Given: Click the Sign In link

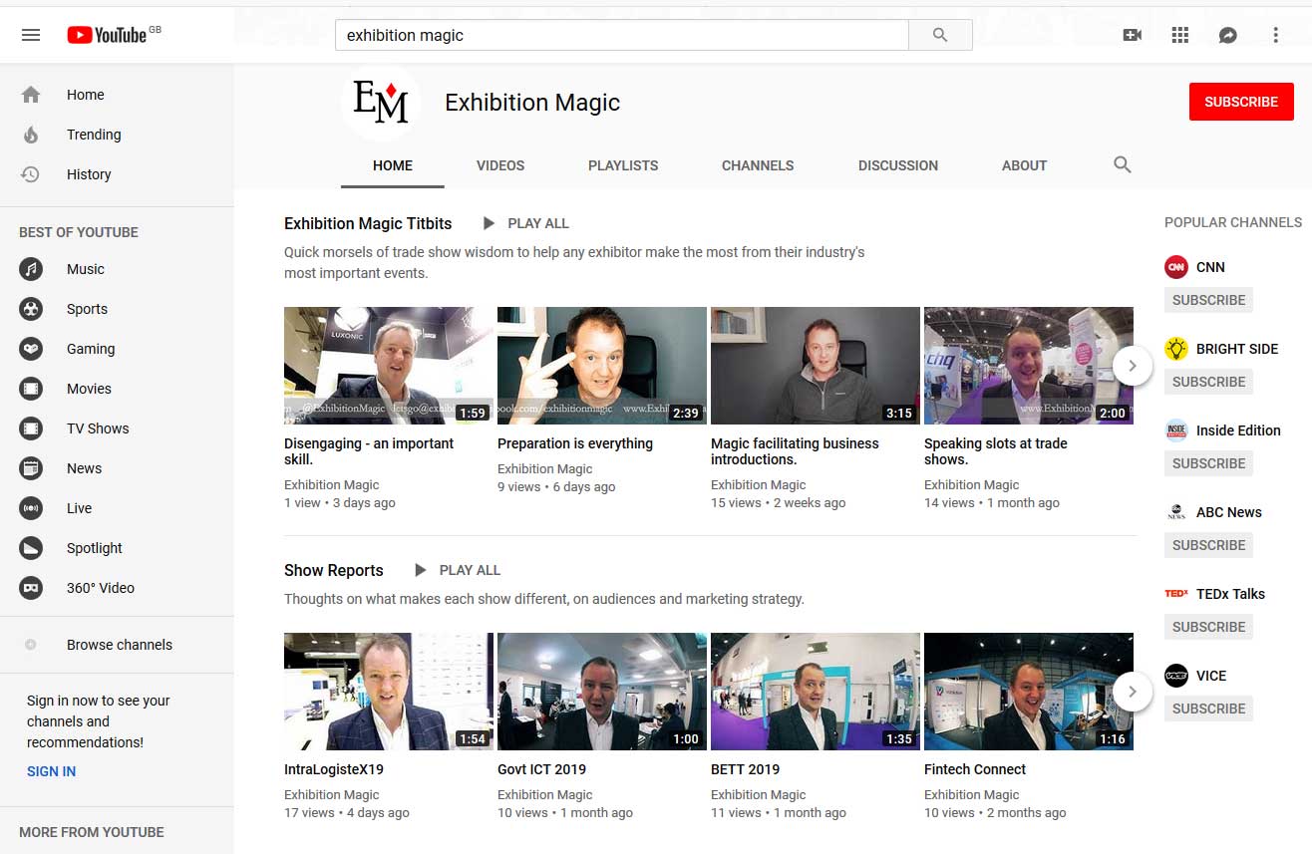Looking at the screenshot, I should tap(51, 771).
